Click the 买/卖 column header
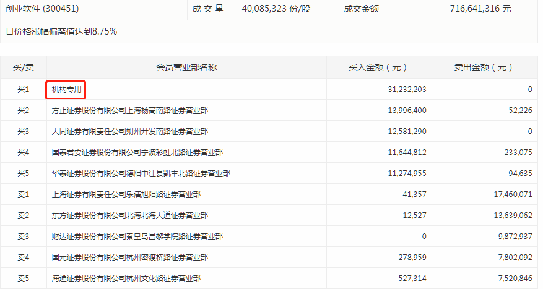The height and width of the screenshot is (289, 543). point(23,67)
